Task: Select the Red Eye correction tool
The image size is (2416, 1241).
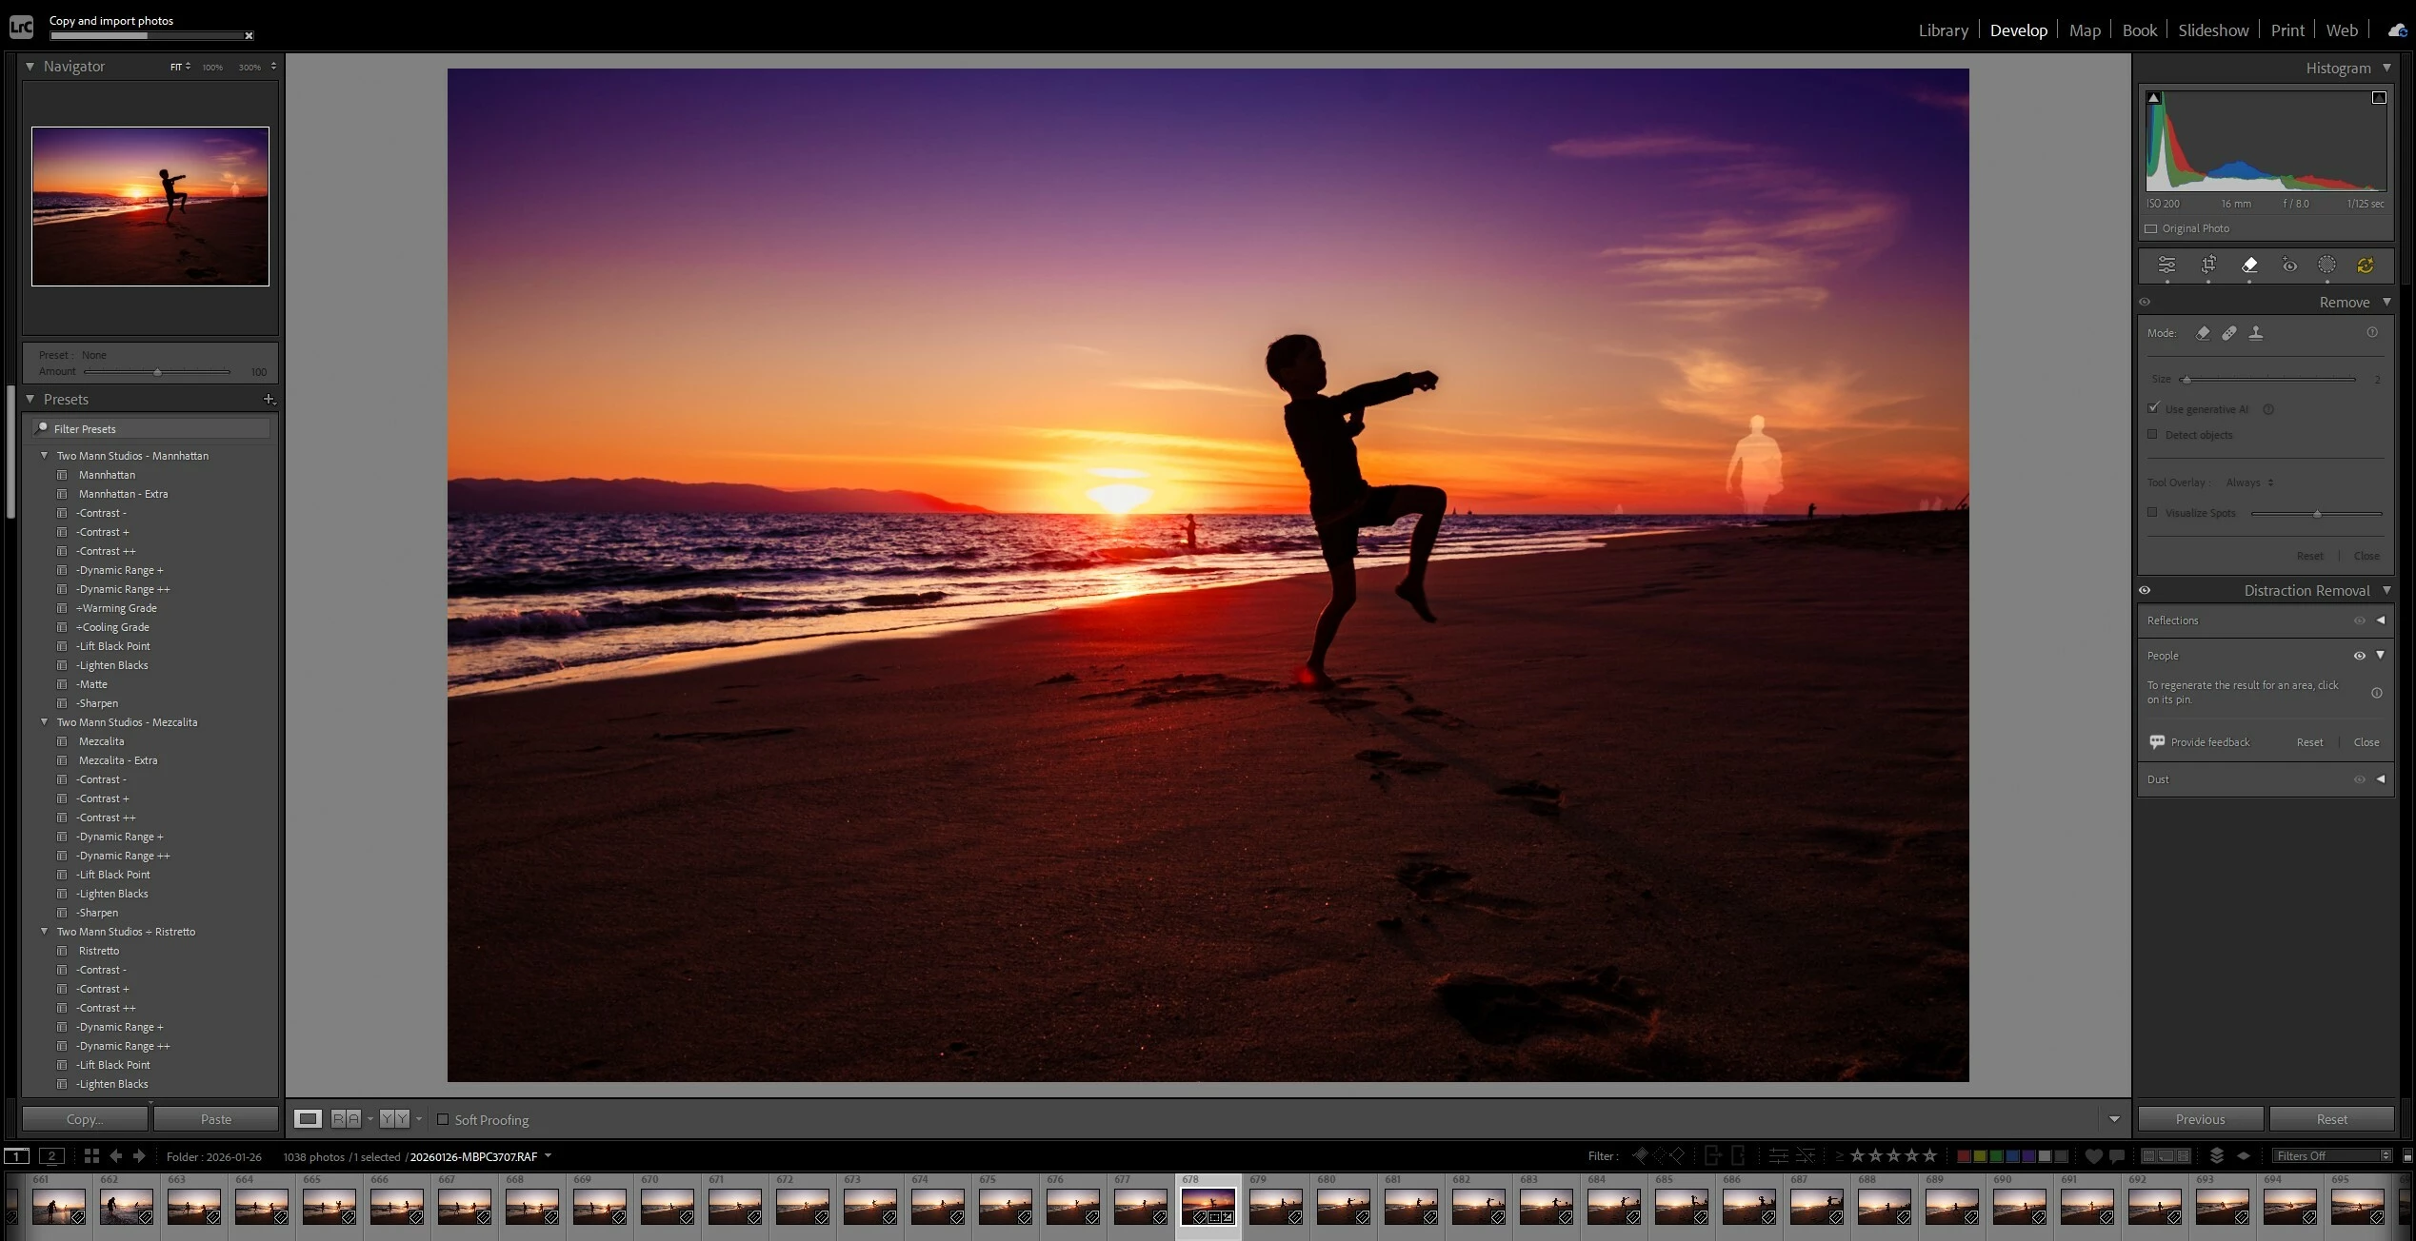Action: point(2289,266)
